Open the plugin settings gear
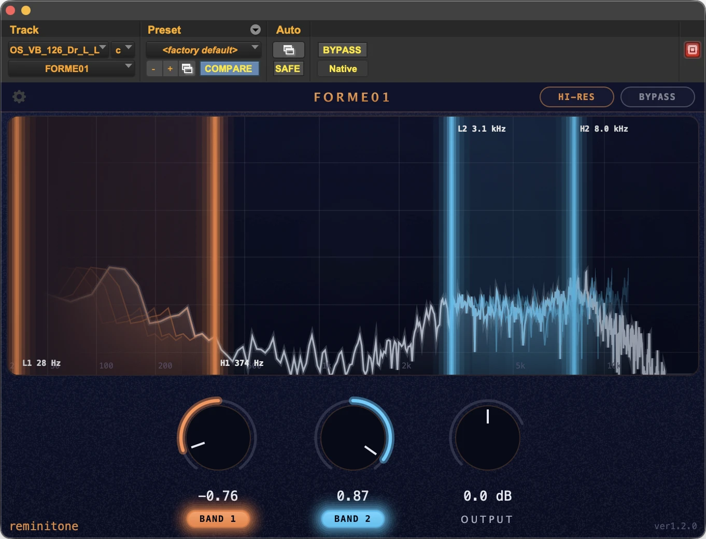706x539 pixels. pyautogui.click(x=19, y=97)
